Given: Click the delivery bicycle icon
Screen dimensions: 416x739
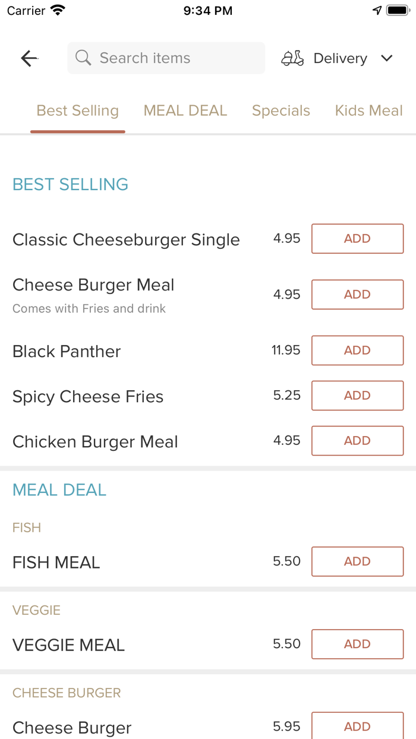Looking at the screenshot, I should [x=292, y=58].
